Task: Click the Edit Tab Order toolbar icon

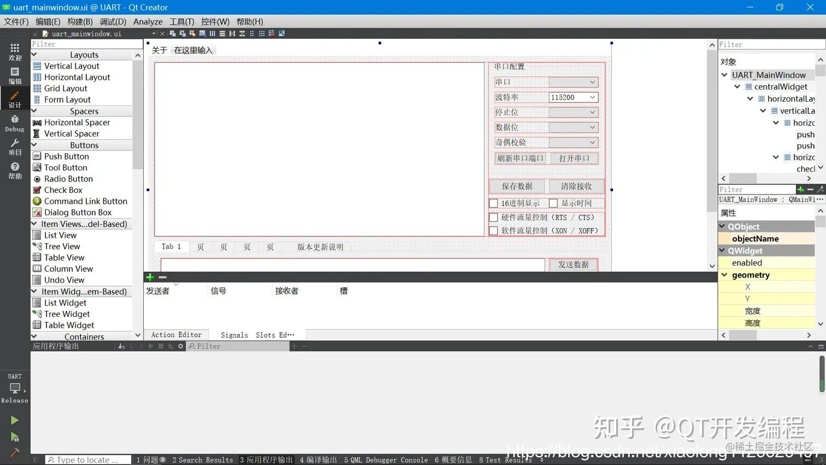Action: click(202, 33)
